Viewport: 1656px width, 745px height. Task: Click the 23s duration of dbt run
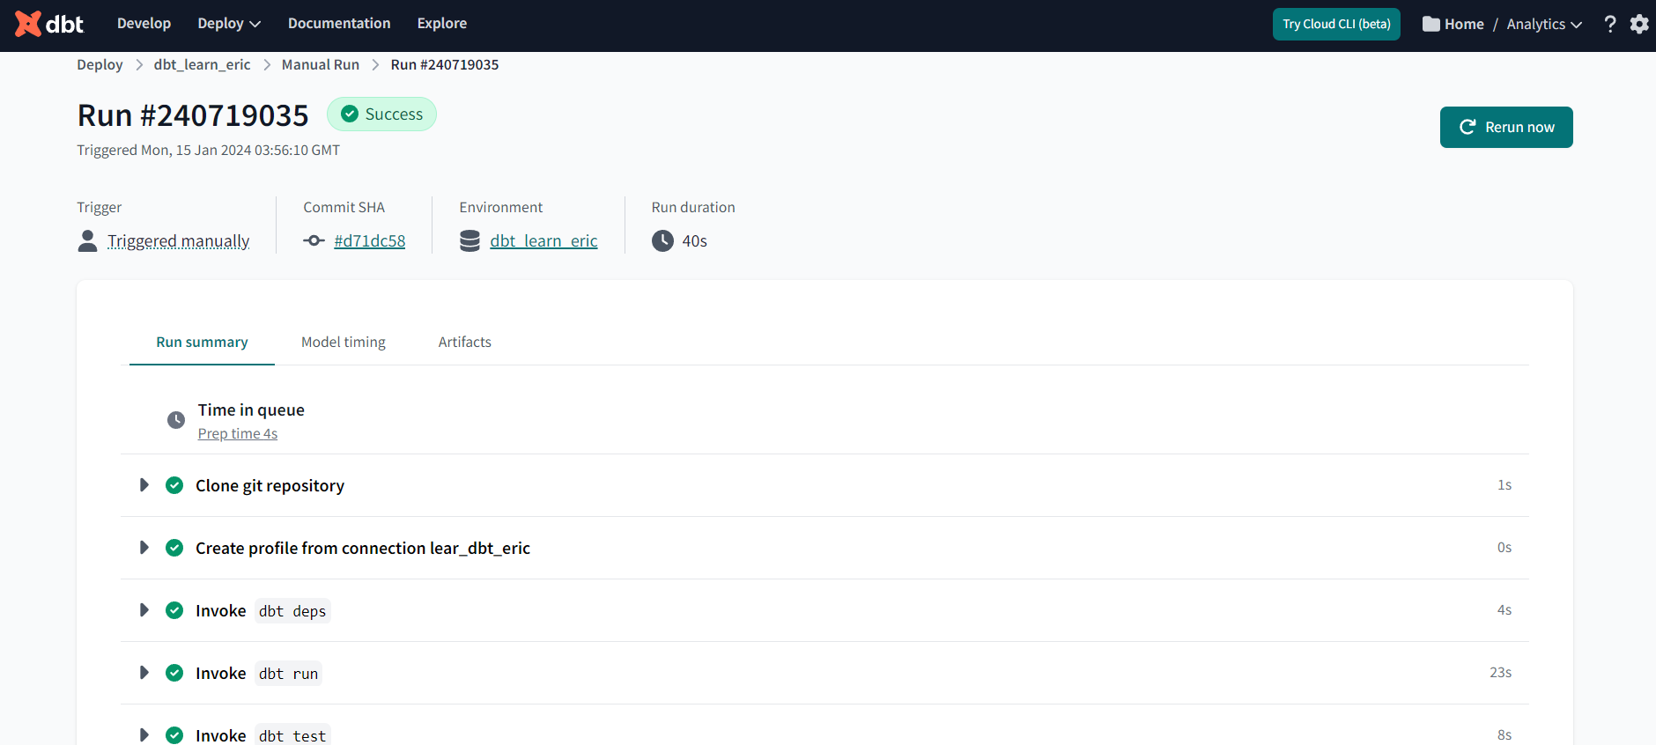coord(1501,672)
